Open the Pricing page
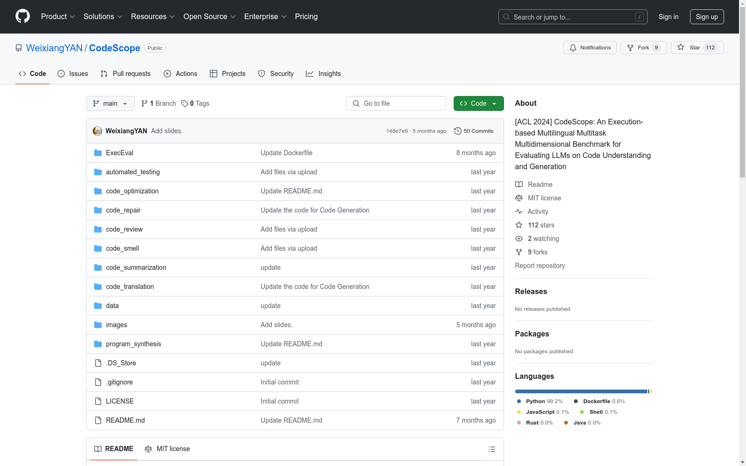 tap(306, 17)
